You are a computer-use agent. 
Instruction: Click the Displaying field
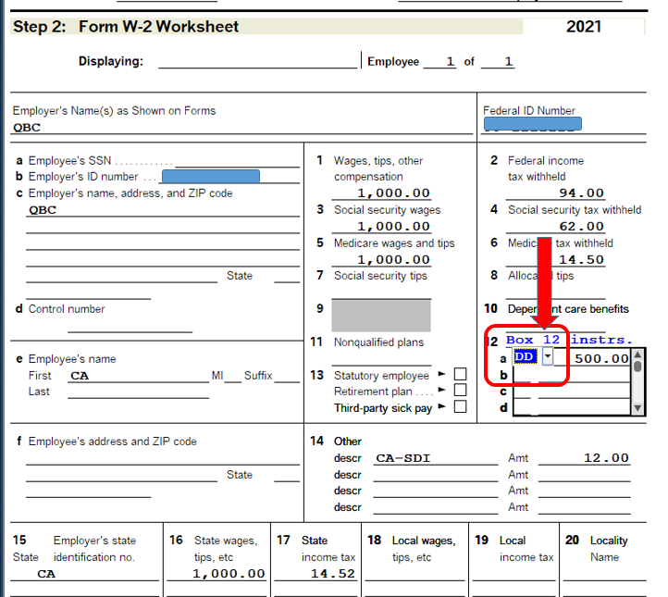[258, 61]
